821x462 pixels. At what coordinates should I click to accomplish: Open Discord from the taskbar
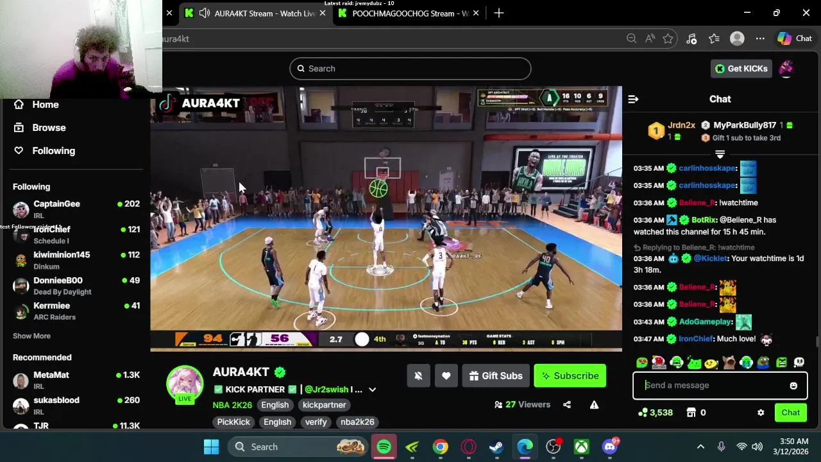(609, 447)
